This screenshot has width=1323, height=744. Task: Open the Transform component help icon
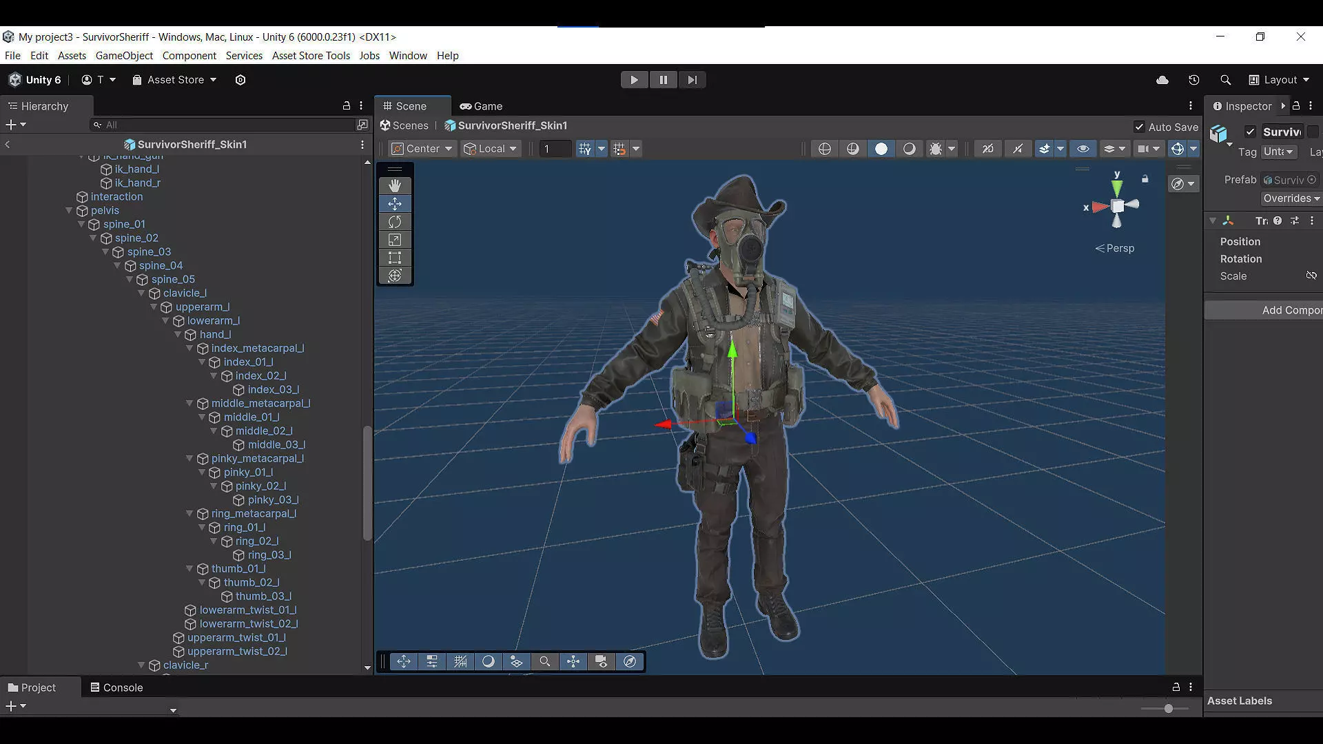(1278, 221)
